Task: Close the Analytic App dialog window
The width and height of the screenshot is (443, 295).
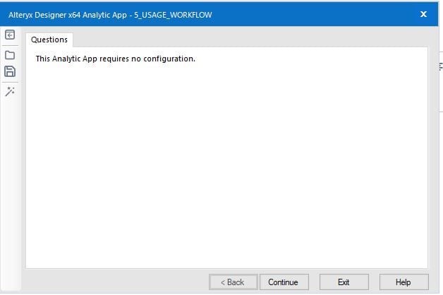Action: coord(423,14)
